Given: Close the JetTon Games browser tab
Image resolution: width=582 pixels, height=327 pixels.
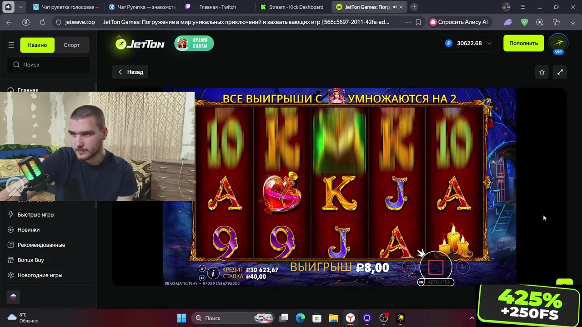Looking at the screenshot, I should (x=401, y=7).
